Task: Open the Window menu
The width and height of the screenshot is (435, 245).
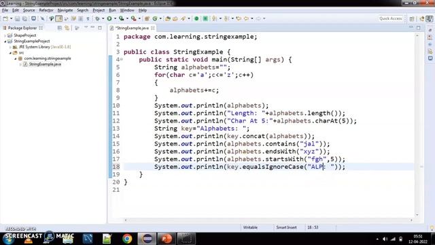Action: (x=127, y=10)
